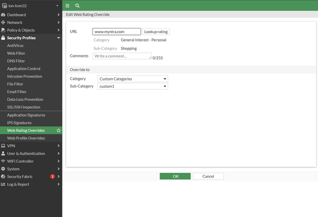The height and width of the screenshot is (217, 318).
Task: Click the red notification badge on Security Fabric
Action: coord(52,177)
